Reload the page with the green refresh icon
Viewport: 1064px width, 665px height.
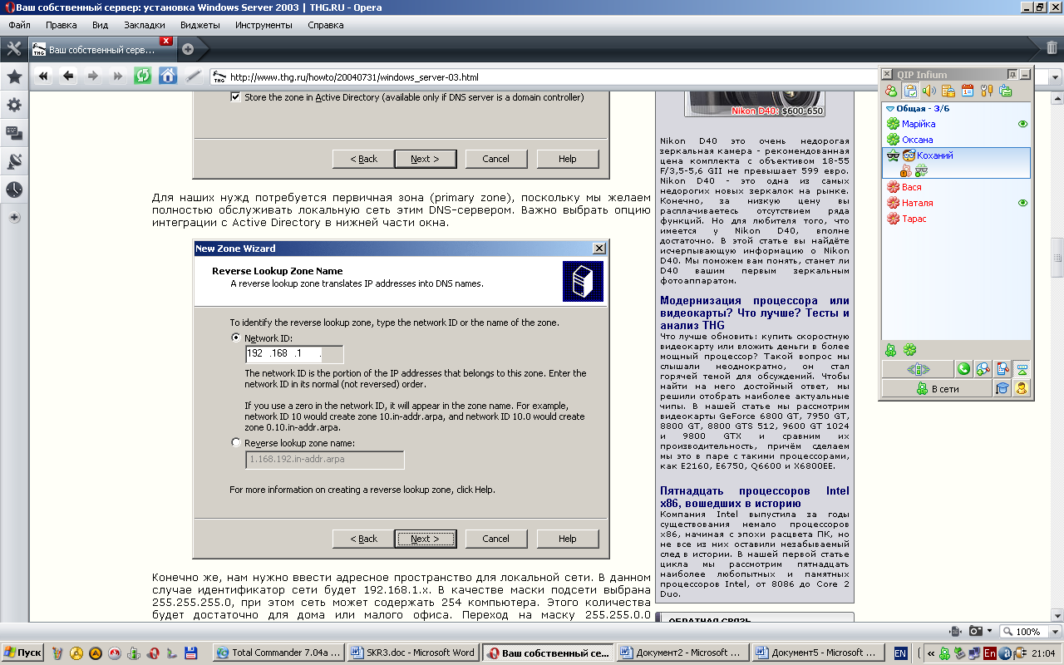click(x=143, y=76)
